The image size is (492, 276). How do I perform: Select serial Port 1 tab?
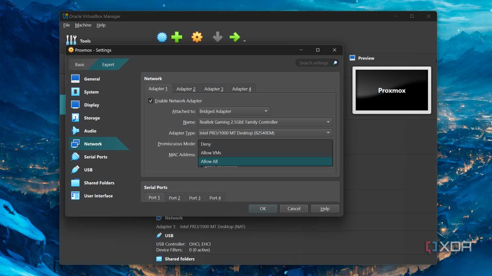[154, 198]
